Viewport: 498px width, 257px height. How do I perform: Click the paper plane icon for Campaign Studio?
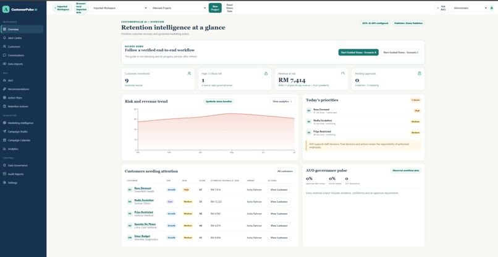click(4, 131)
